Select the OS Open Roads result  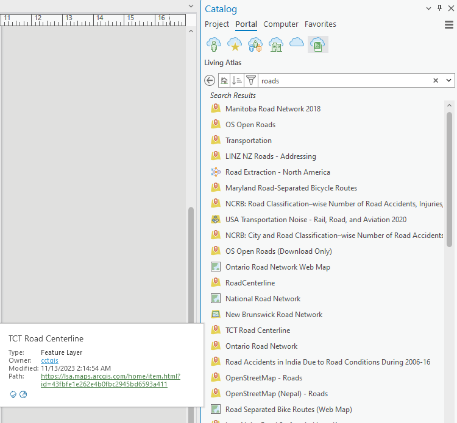tap(250, 125)
